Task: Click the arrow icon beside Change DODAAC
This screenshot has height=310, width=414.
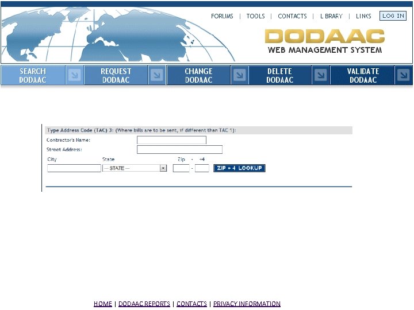Action: click(x=239, y=75)
